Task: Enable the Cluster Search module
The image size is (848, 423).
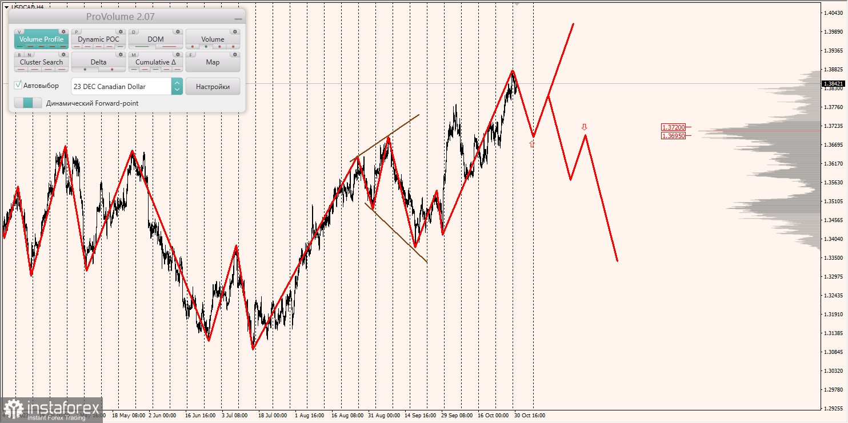Action: (x=41, y=62)
